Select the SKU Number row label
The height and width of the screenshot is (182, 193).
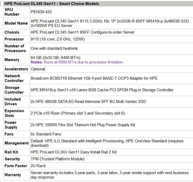12,12
